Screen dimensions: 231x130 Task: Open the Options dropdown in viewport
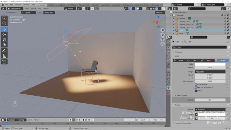160,13
